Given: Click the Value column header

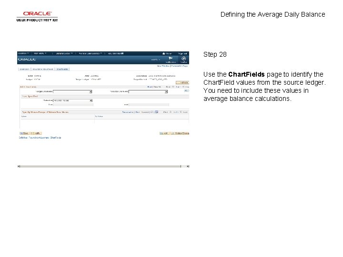Looking at the screenshot, I should 24,117.
